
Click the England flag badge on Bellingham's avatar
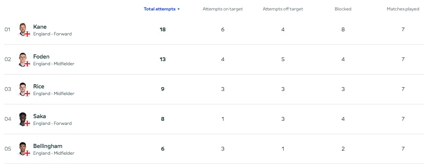(x=27, y=153)
